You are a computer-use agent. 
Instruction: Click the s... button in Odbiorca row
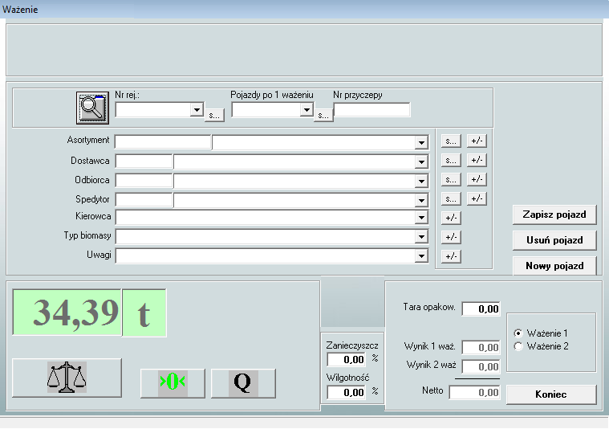[x=451, y=179]
